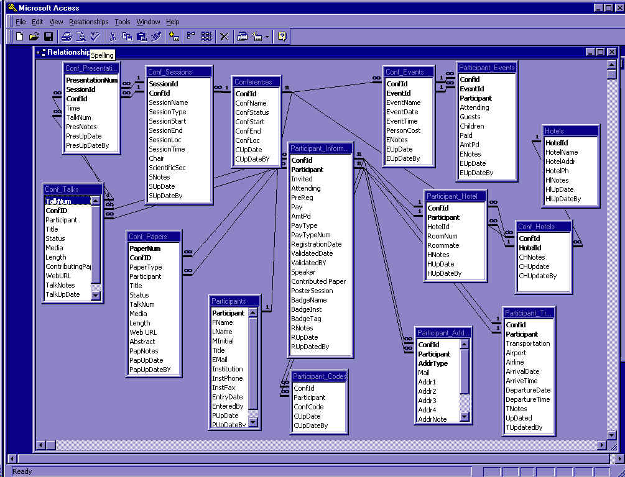
Task: Open the Window menu
Action: 148,22
